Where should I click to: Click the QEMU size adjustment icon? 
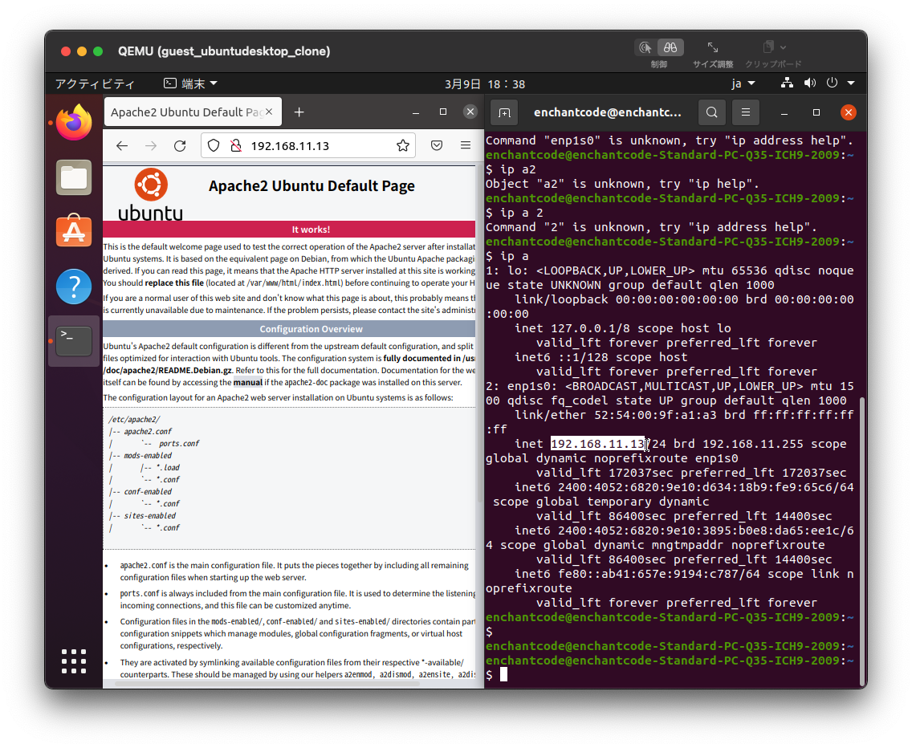pos(713,47)
